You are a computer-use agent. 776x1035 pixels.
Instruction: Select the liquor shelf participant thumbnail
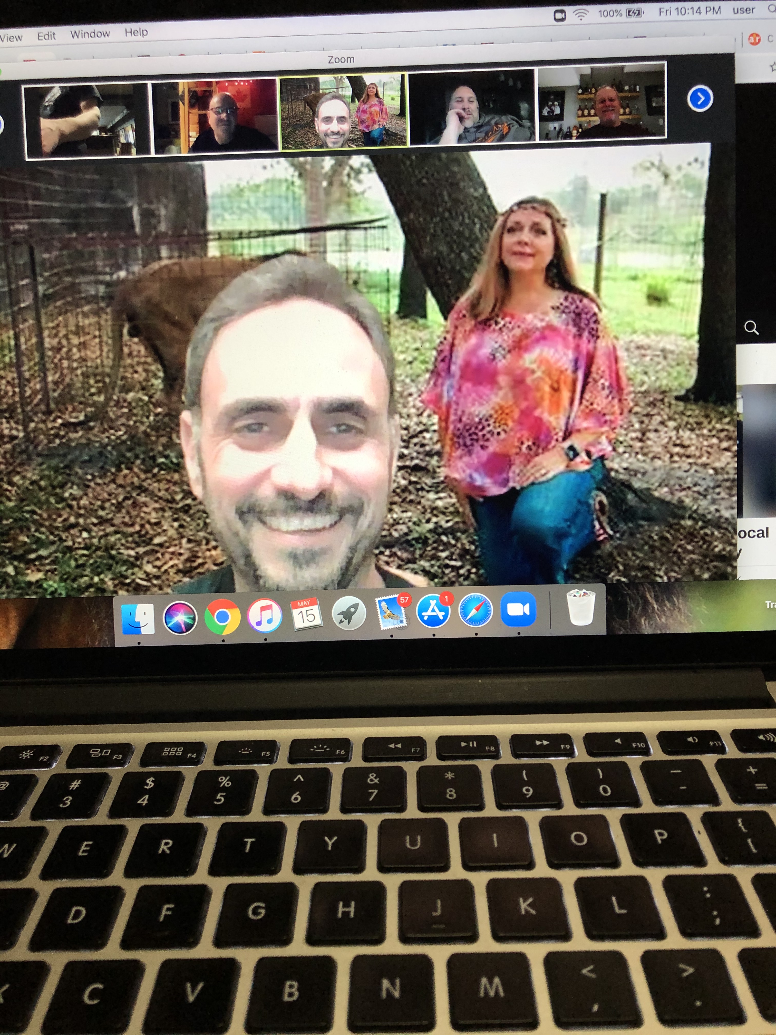coord(602,103)
